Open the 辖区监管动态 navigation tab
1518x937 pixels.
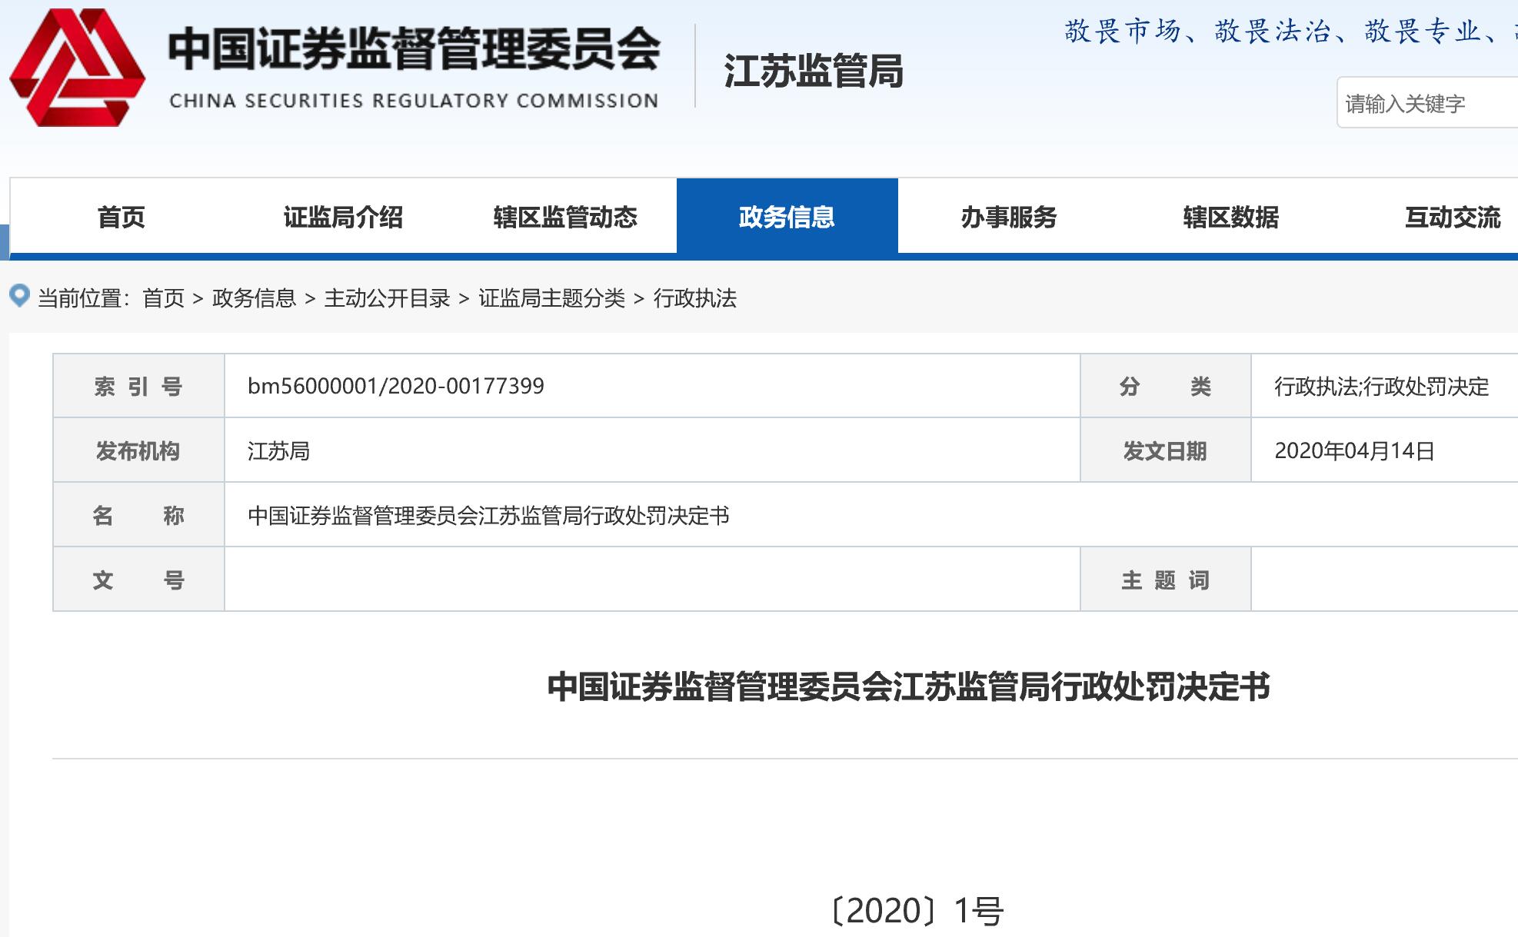(x=565, y=218)
